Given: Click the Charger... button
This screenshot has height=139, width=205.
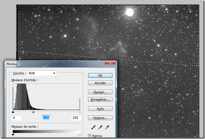Looking at the screenshot, I should pyautogui.click(x=100, y=92).
